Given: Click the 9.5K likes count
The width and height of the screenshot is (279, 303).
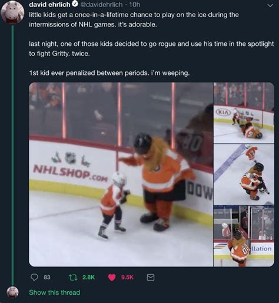Looking at the screenshot, I should 127,277.
